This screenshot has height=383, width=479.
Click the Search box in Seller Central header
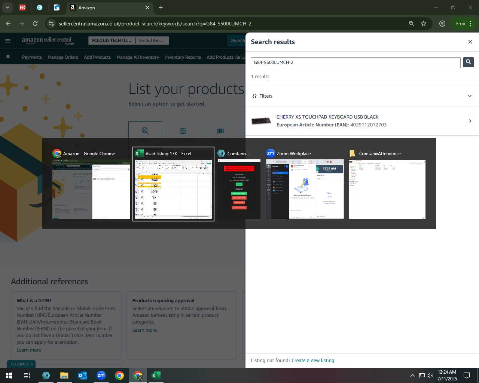point(237,40)
